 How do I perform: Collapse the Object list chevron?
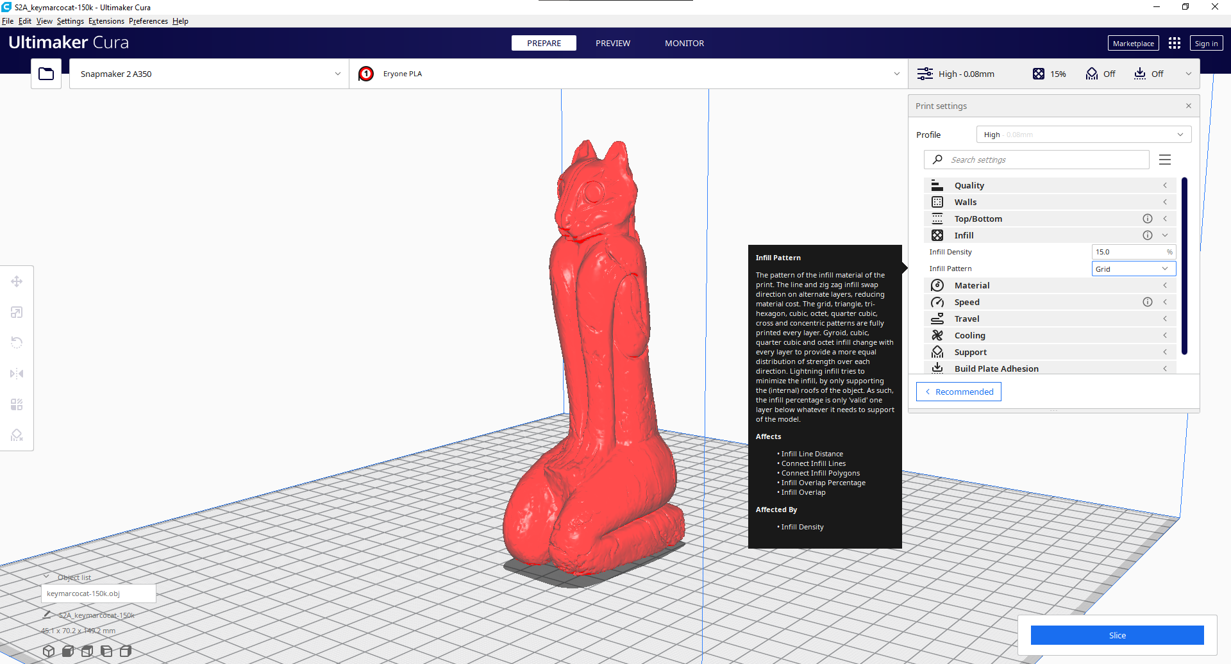point(46,577)
